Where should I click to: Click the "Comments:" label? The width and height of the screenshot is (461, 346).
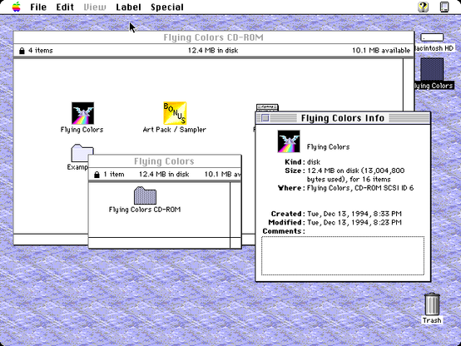284,231
